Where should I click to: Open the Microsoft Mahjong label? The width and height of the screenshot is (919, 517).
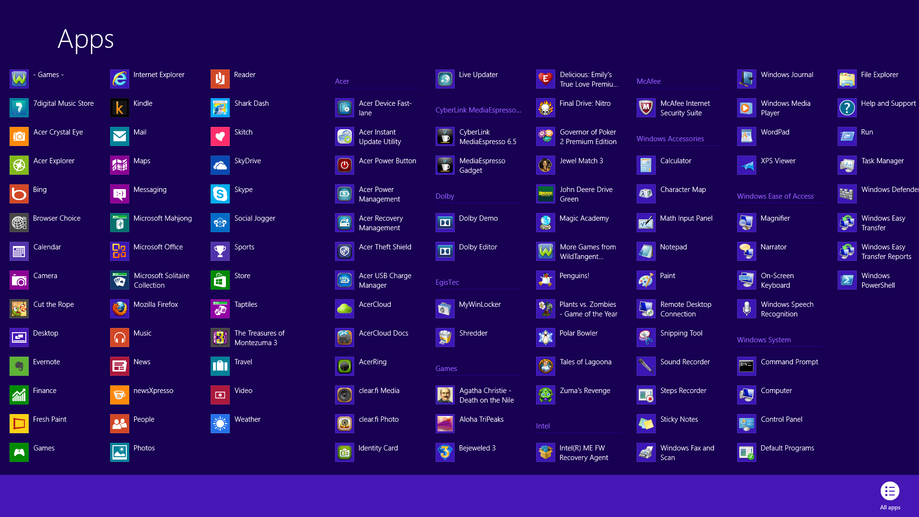click(x=163, y=218)
